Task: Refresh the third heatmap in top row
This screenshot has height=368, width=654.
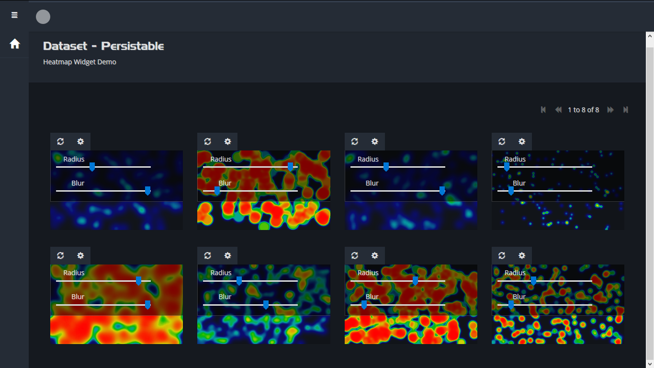Action: coord(355,141)
